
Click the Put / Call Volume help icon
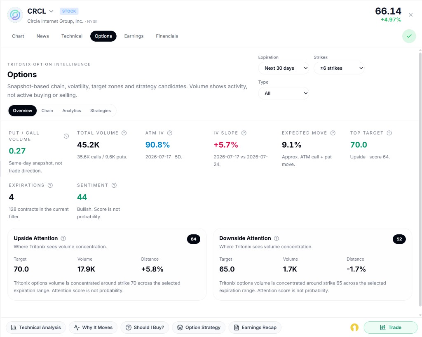(66, 136)
